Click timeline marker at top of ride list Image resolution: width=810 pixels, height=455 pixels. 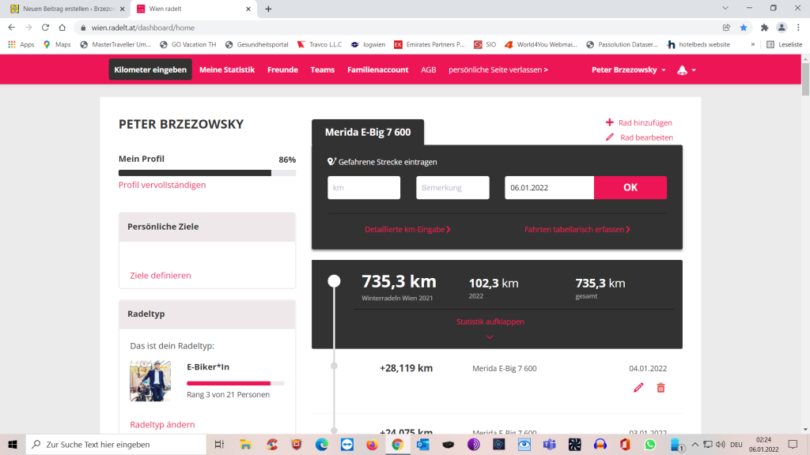coord(335,281)
